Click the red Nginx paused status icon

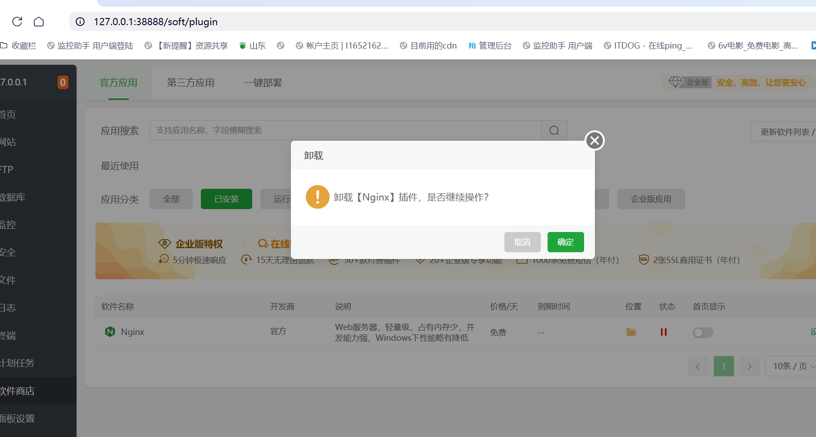point(663,332)
